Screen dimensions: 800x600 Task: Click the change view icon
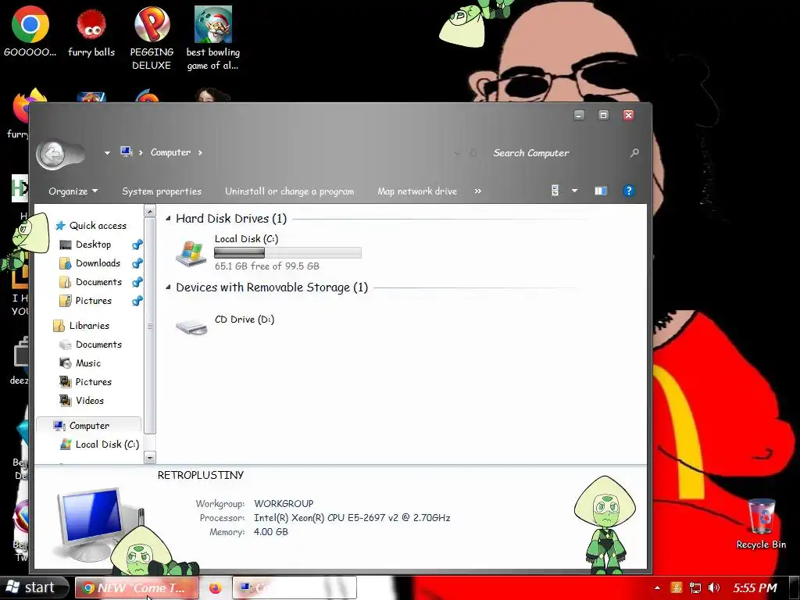[x=555, y=191]
